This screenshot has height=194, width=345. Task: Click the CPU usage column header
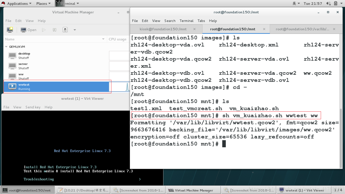(x=118, y=39)
